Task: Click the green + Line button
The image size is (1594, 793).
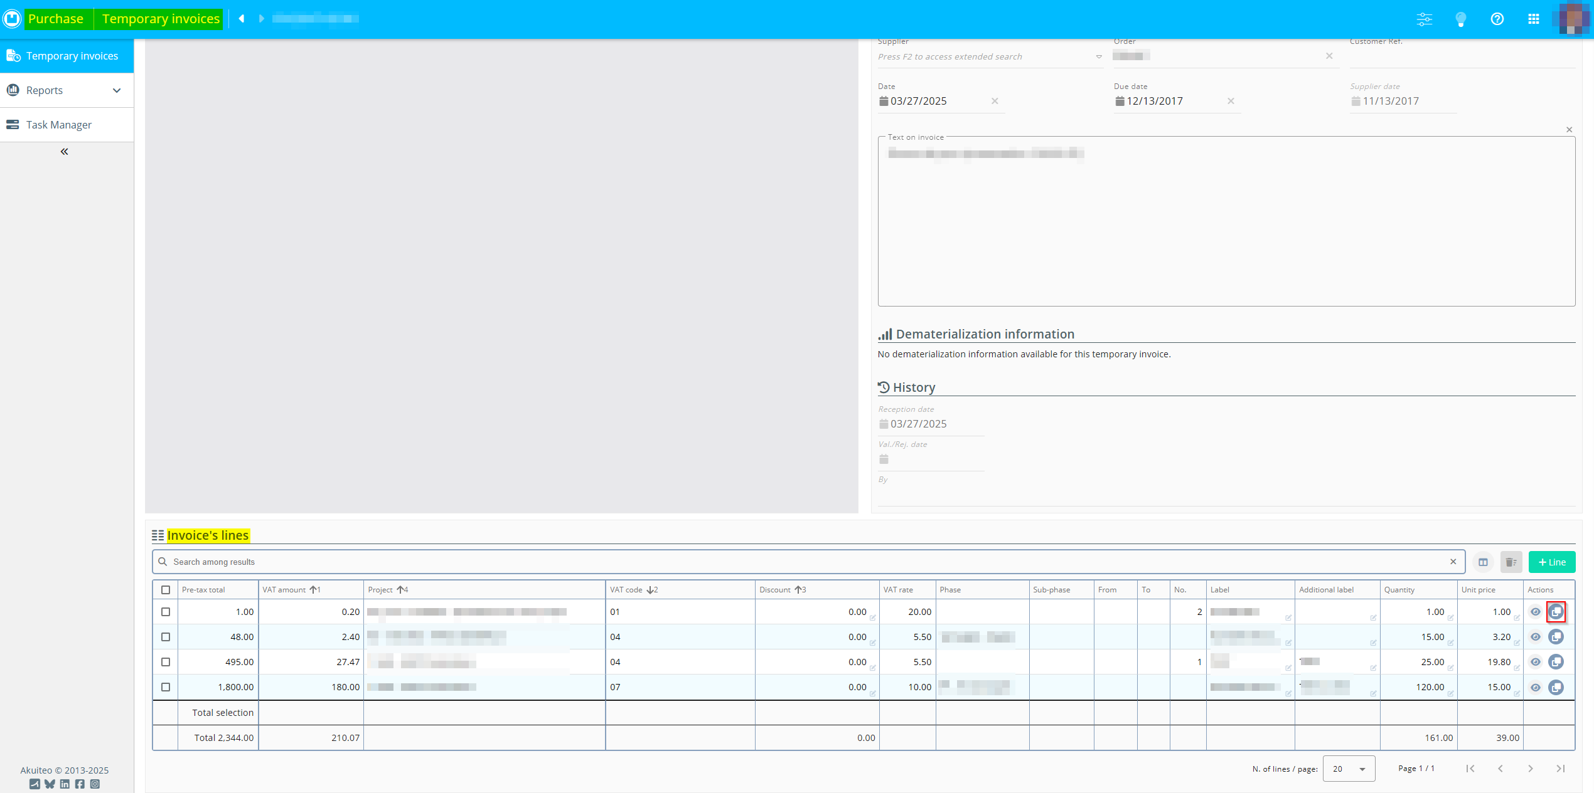Action: 1551,562
